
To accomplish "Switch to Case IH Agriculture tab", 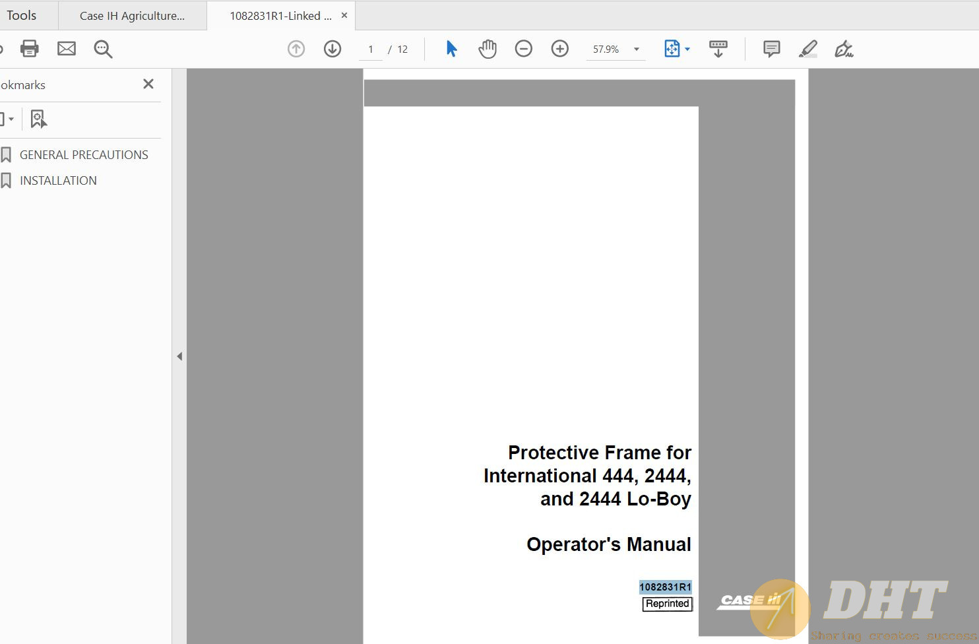I will tap(132, 16).
